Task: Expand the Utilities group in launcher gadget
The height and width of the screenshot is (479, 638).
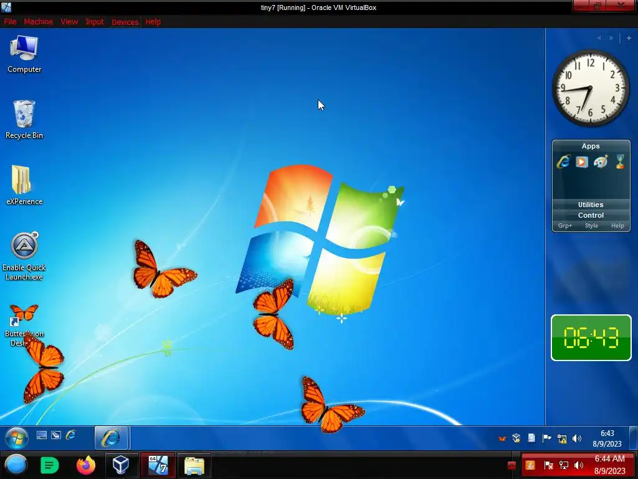Action: (591, 205)
